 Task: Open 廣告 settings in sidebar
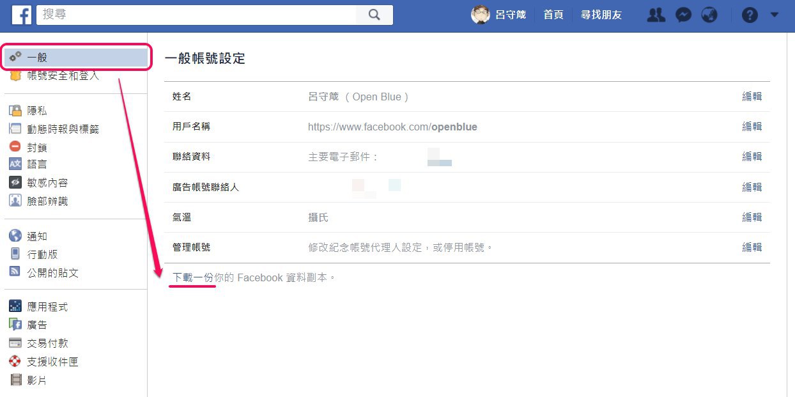click(x=37, y=325)
